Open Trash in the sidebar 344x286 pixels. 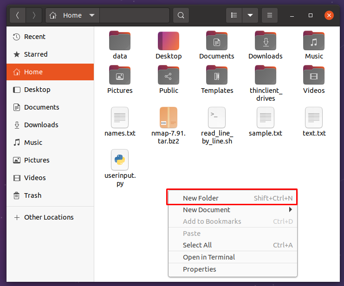(x=50, y=195)
